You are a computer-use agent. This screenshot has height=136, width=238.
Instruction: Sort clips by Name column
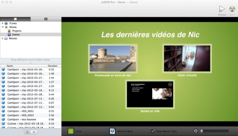[27, 66]
